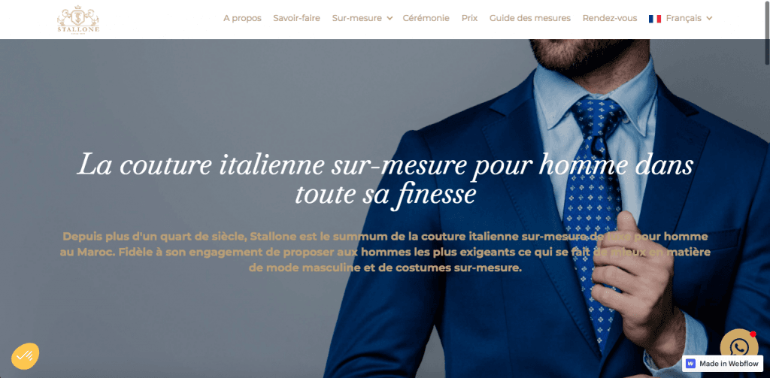The height and width of the screenshot is (378, 770).
Task: Click the red notification dot on WhatsApp
Action: 753,334
